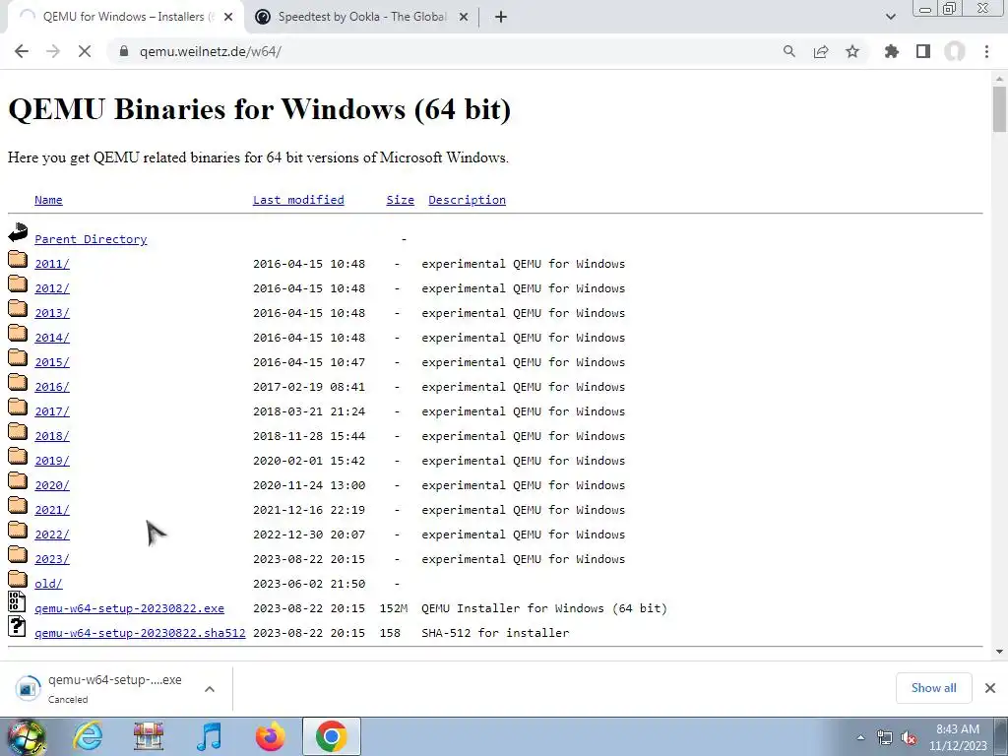
Task: Open the 2021/ folder link
Action: click(52, 510)
